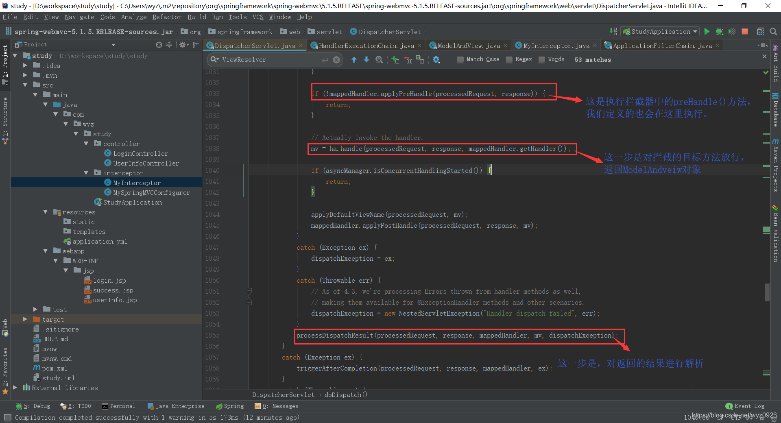Open search filter settings gear icon
This screenshot has height=423, width=781.
[x=436, y=60]
